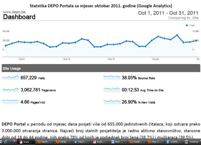The image size is (201, 145).
Task: Open the Untitle... taskbar window
Action: point(173,142)
